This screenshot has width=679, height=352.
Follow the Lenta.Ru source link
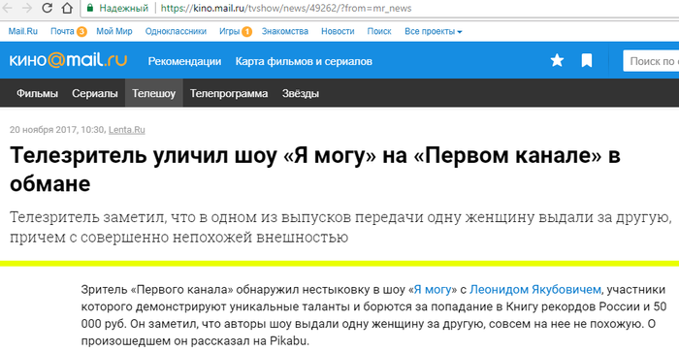[x=127, y=130]
